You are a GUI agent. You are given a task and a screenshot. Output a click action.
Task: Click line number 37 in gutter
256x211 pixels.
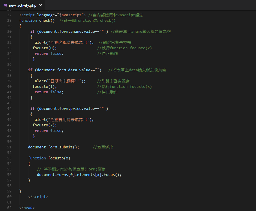pyautogui.click(x=9, y=70)
